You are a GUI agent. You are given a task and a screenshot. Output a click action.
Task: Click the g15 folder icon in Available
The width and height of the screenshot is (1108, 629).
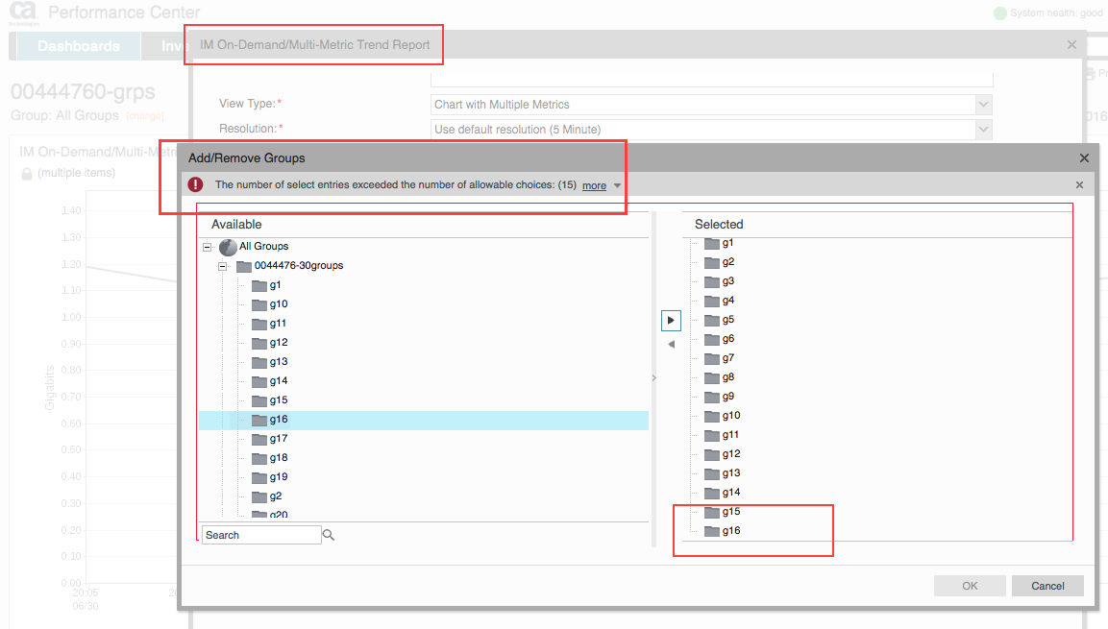click(x=259, y=401)
